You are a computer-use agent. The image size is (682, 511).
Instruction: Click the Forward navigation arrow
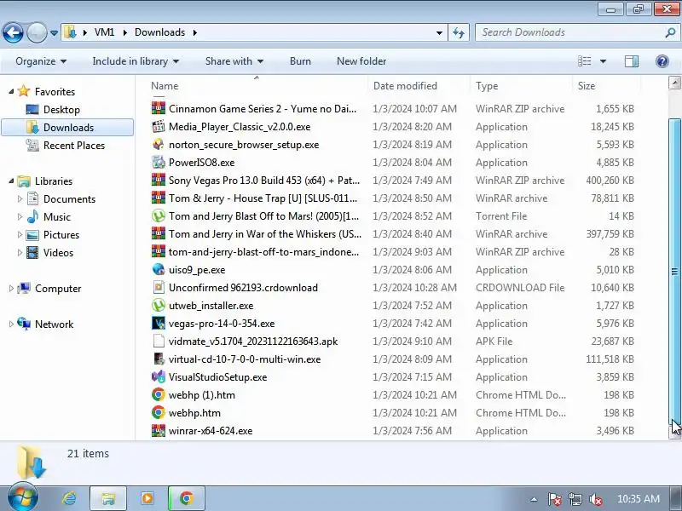point(37,32)
